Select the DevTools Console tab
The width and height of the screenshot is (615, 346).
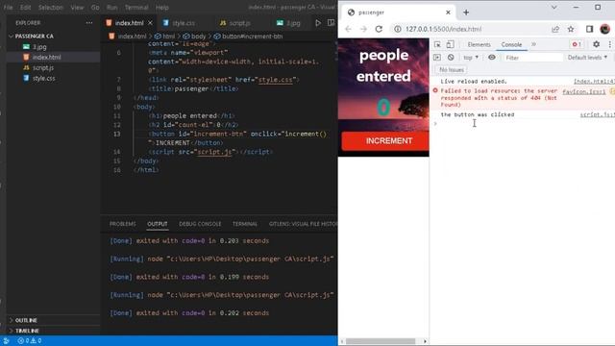(x=511, y=44)
